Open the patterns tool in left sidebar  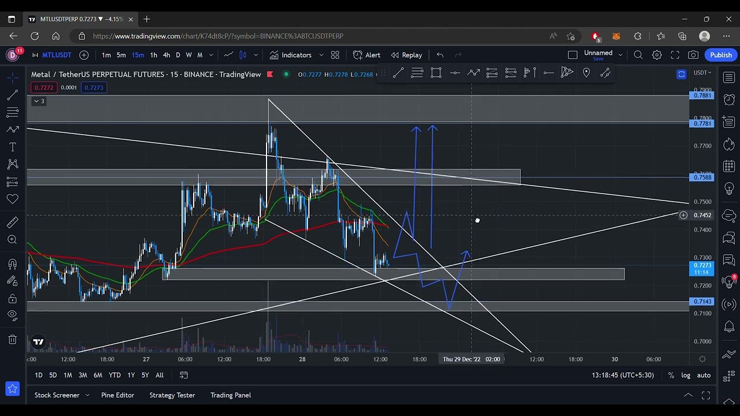[x=12, y=164]
